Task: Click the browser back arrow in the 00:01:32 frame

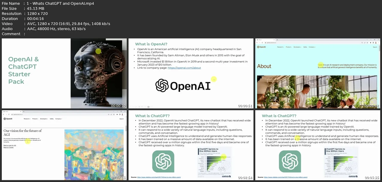Action: point(257,43)
